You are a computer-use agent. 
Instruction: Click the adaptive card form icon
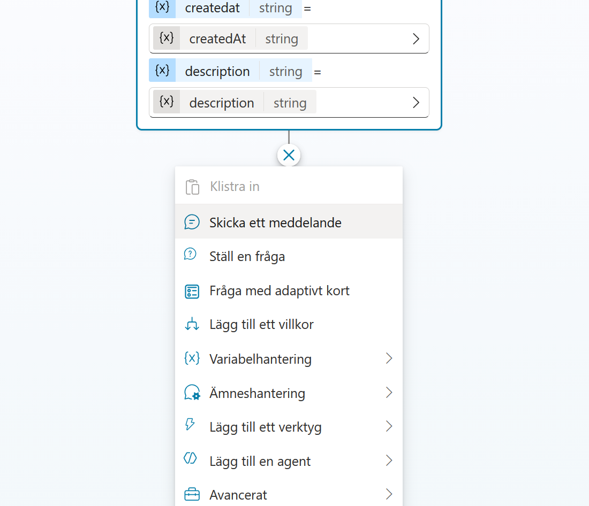[192, 292]
